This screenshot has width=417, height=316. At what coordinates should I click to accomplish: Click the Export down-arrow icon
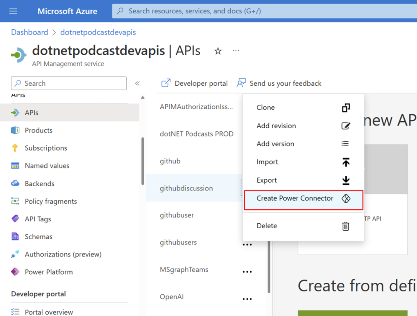click(346, 180)
